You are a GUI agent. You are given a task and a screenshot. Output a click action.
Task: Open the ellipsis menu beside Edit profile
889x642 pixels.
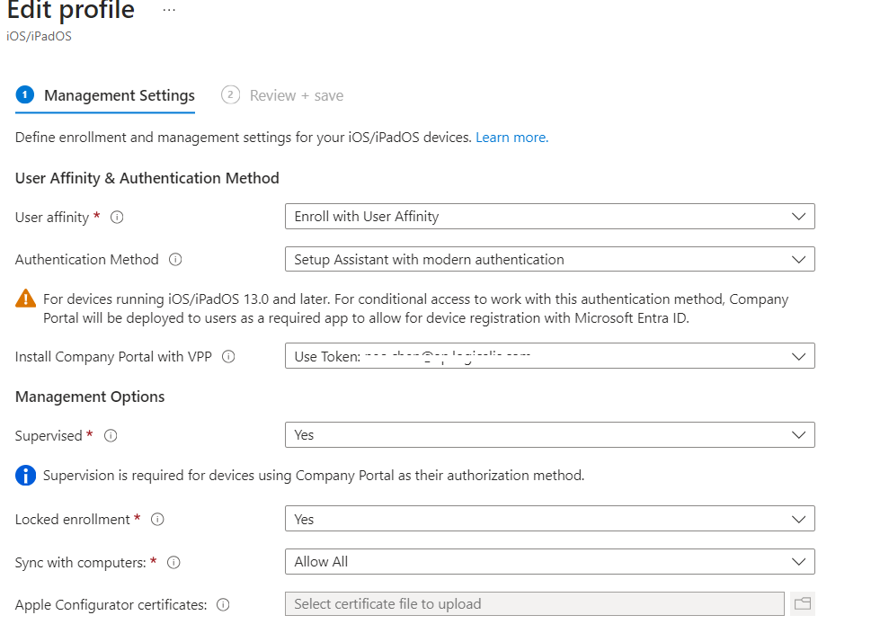point(169,11)
